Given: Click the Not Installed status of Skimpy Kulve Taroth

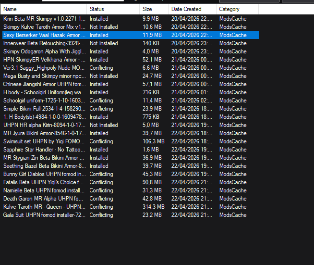Looking at the screenshot, I should pos(104,27).
